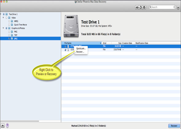The height and width of the screenshot is (129, 181).
Task: Check the Video folder checkbox
Action: 6,18
